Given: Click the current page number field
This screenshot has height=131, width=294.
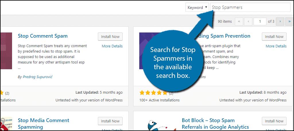Looking at the screenshot, I should [x=260, y=21].
